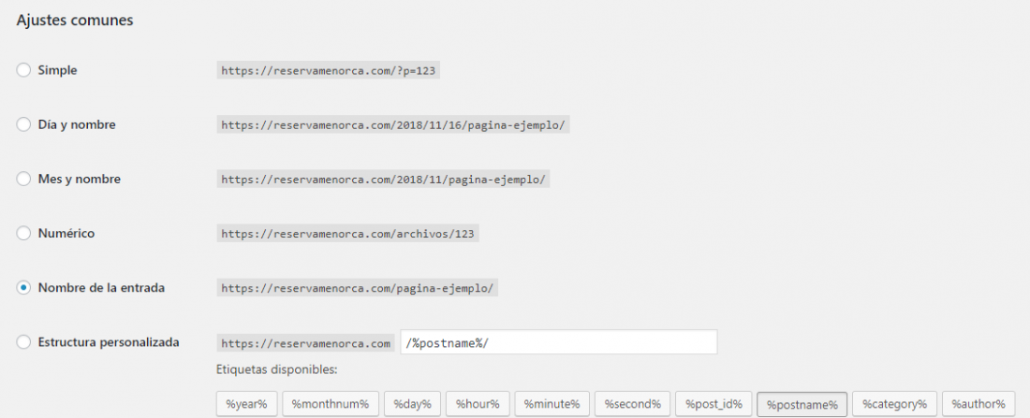Click the Ajustes comunes heading
Screen dimensions: 1030x418
coord(75,21)
